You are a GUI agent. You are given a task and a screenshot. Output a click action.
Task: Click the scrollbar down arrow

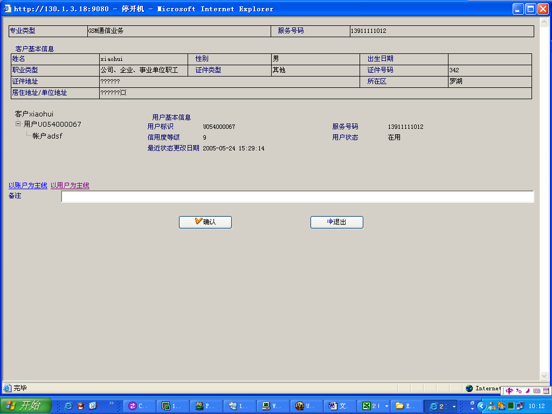544,376
